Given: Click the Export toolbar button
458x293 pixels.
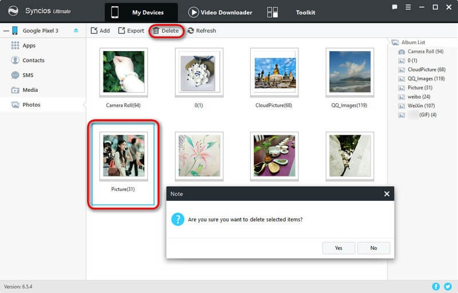Looking at the screenshot, I should coord(131,31).
